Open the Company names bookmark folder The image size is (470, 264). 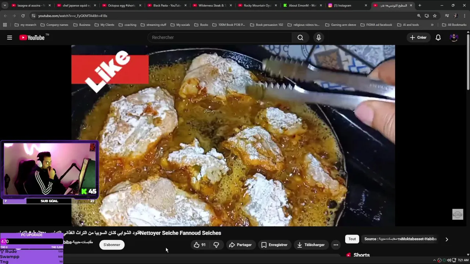[x=54, y=25]
